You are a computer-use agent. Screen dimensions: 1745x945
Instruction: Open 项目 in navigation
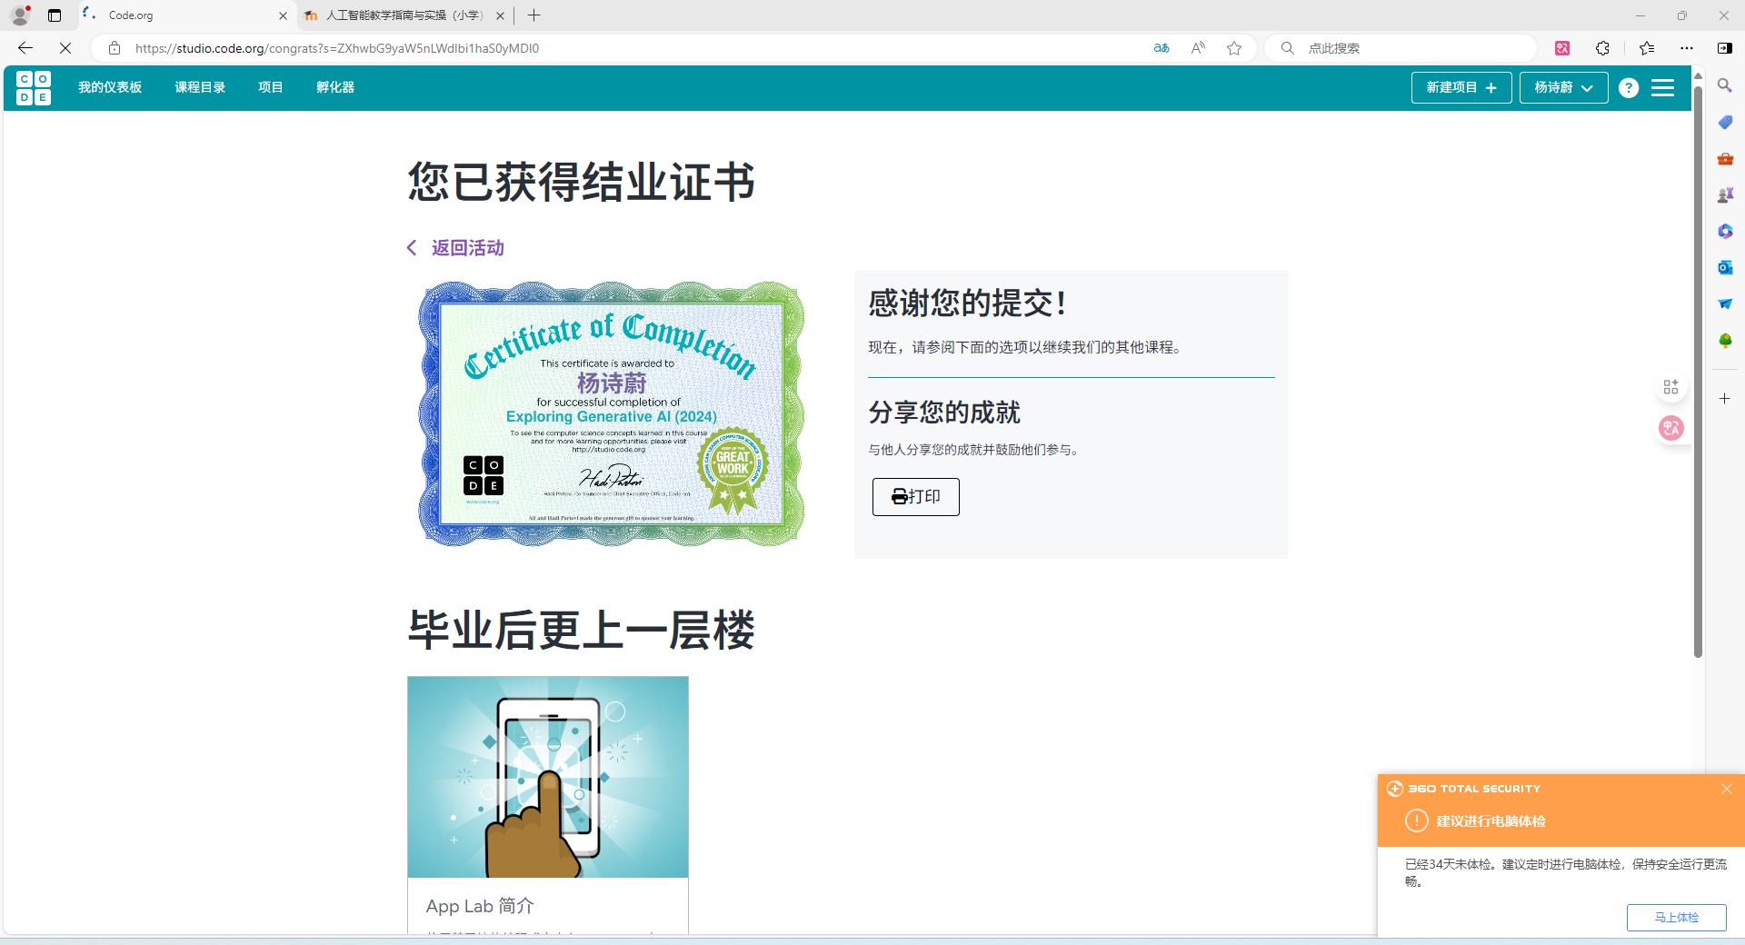point(270,87)
